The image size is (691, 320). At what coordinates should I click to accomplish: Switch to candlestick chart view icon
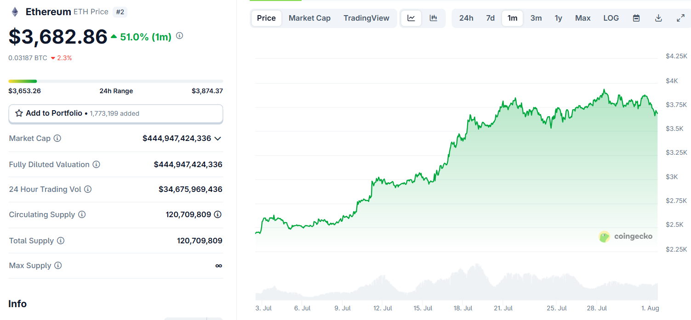pos(433,18)
